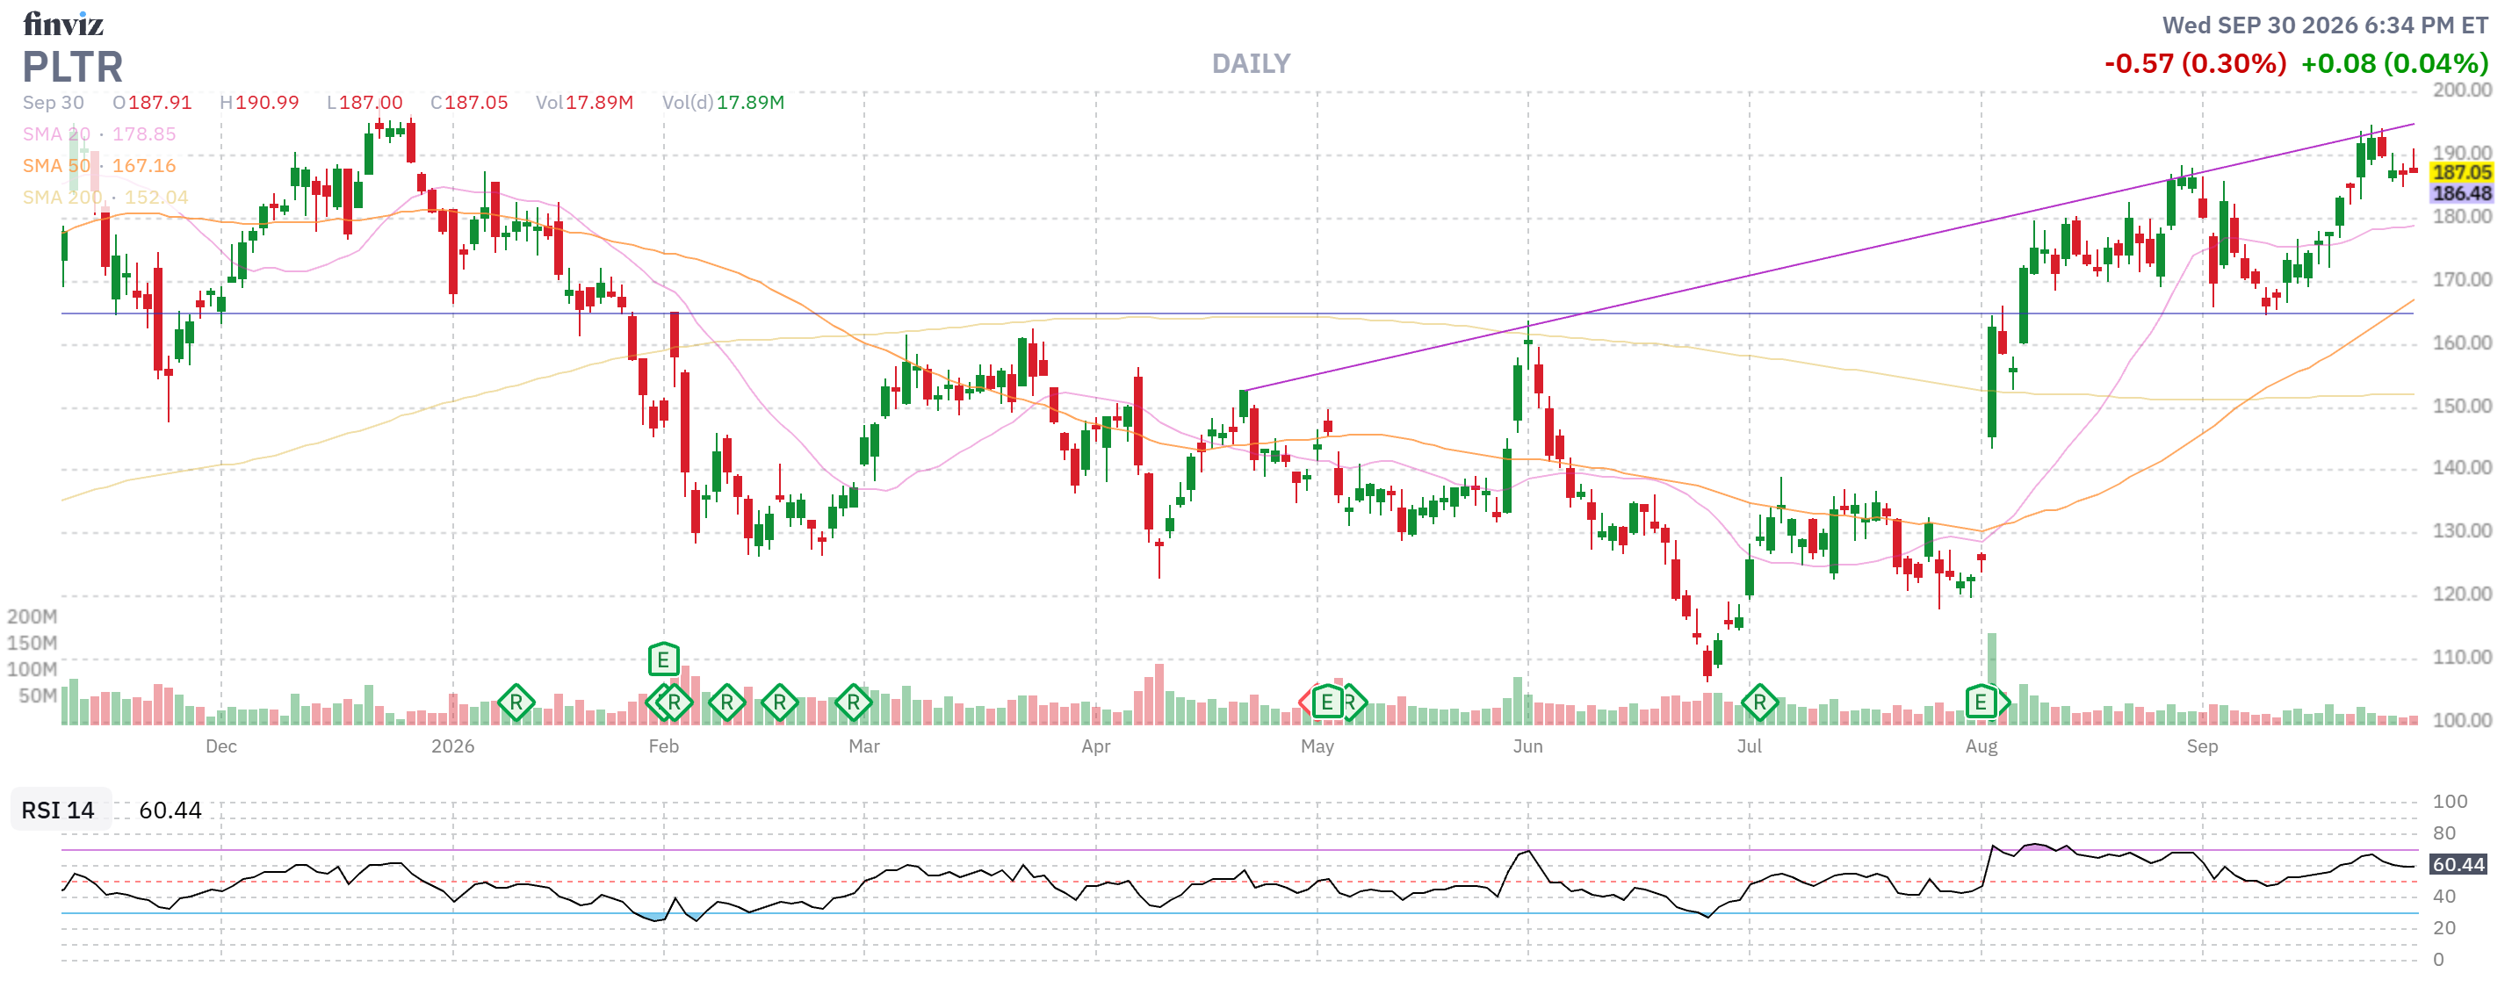This screenshot has height=987, width=2512.
Task: Open the May earnings E marker
Action: (x=1326, y=702)
